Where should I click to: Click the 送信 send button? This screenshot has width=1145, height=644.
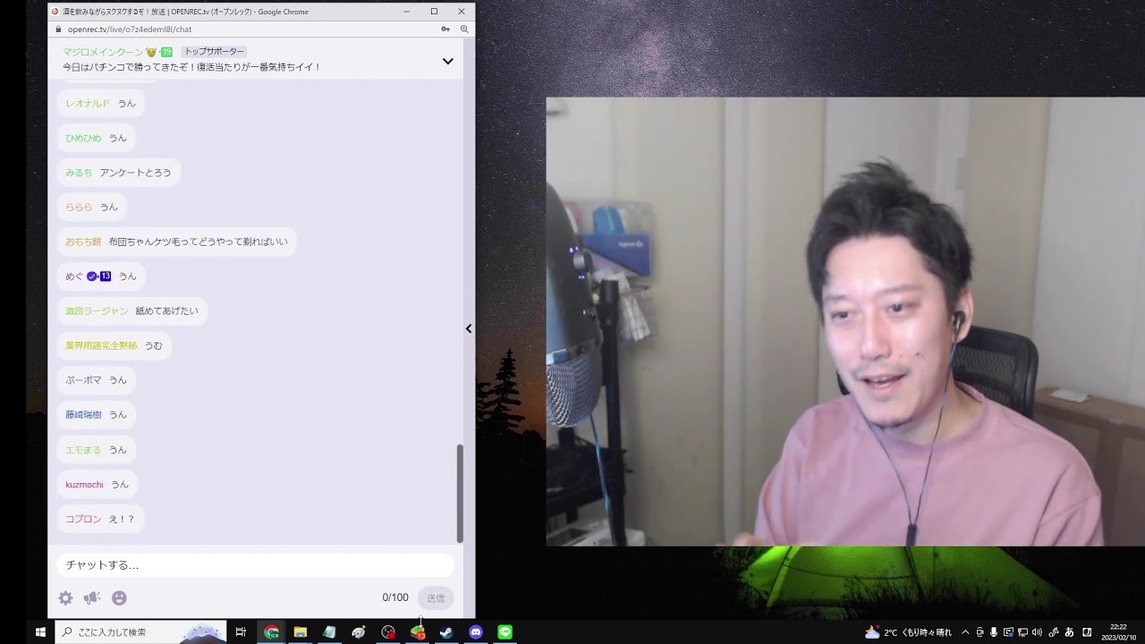[436, 598]
